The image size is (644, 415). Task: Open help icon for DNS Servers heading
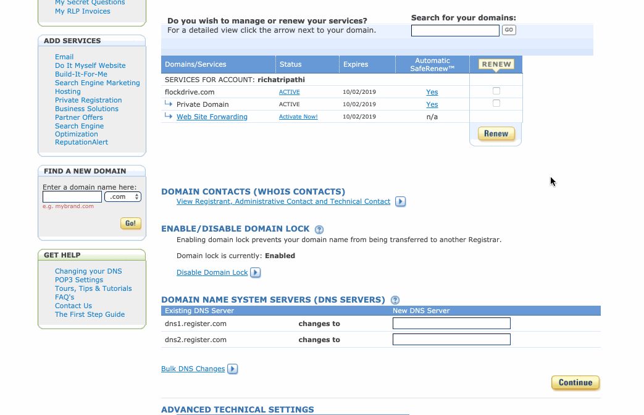pyautogui.click(x=395, y=300)
